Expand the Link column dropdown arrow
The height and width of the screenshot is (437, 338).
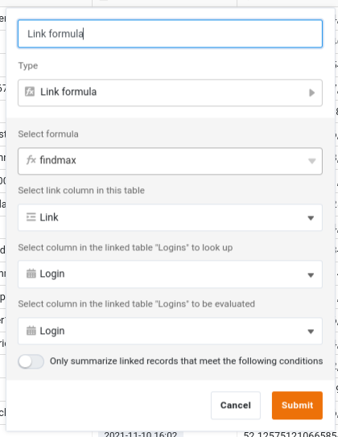[x=311, y=218]
